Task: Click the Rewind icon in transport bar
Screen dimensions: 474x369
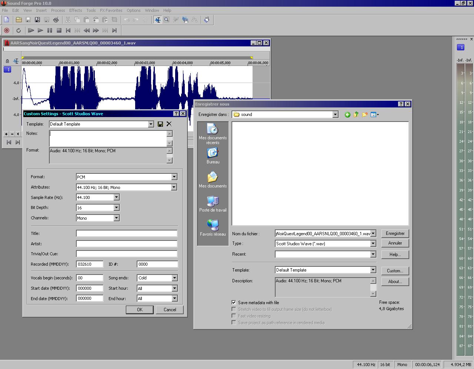Action: click(87, 30)
